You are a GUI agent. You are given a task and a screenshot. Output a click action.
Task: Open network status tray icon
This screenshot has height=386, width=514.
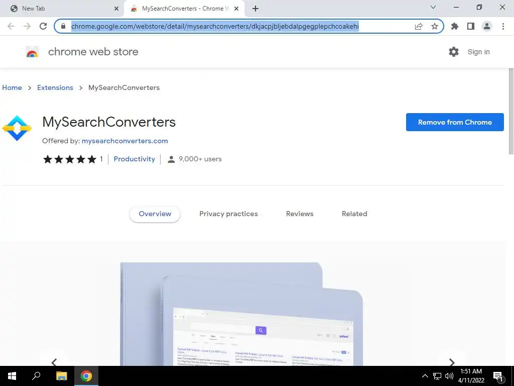click(x=437, y=376)
